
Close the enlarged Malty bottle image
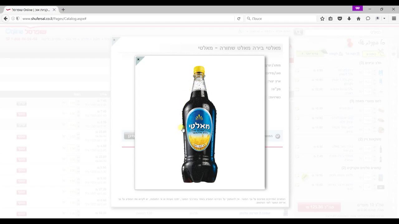pyautogui.click(x=138, y=59)
